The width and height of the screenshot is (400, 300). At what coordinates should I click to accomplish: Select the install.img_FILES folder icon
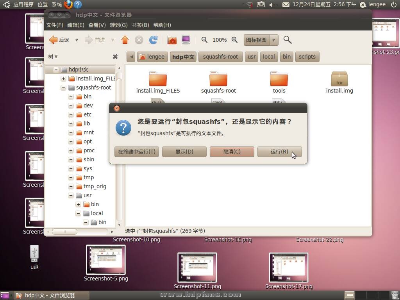click(158, 79)
